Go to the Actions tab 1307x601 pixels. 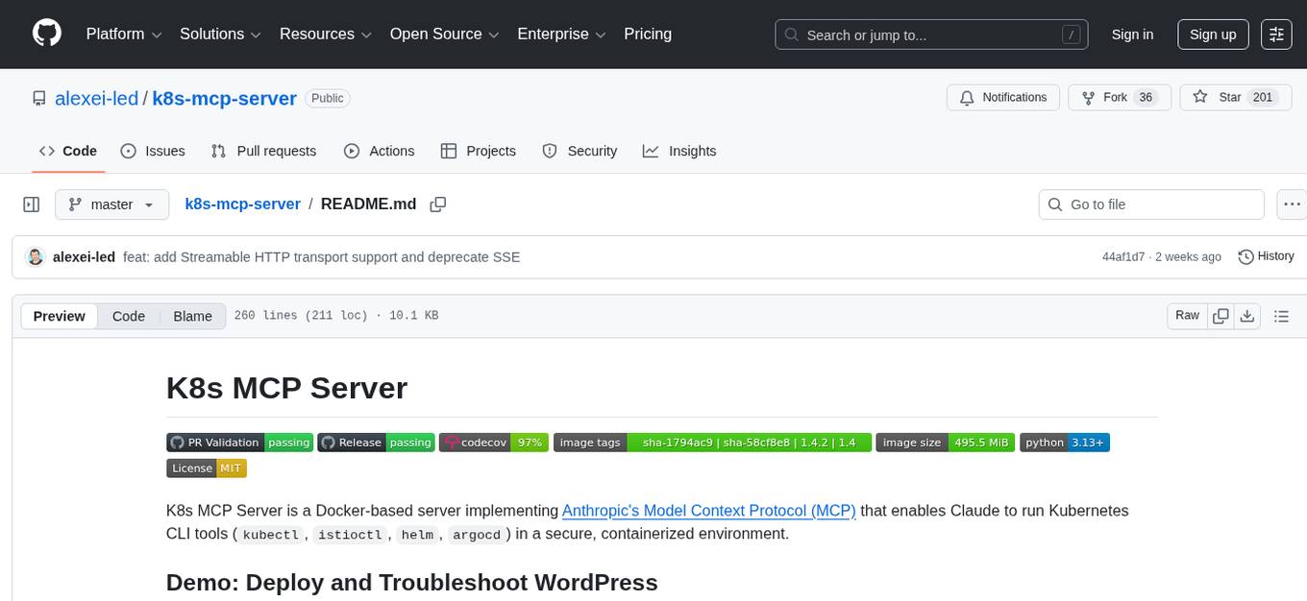coord(379,151)
